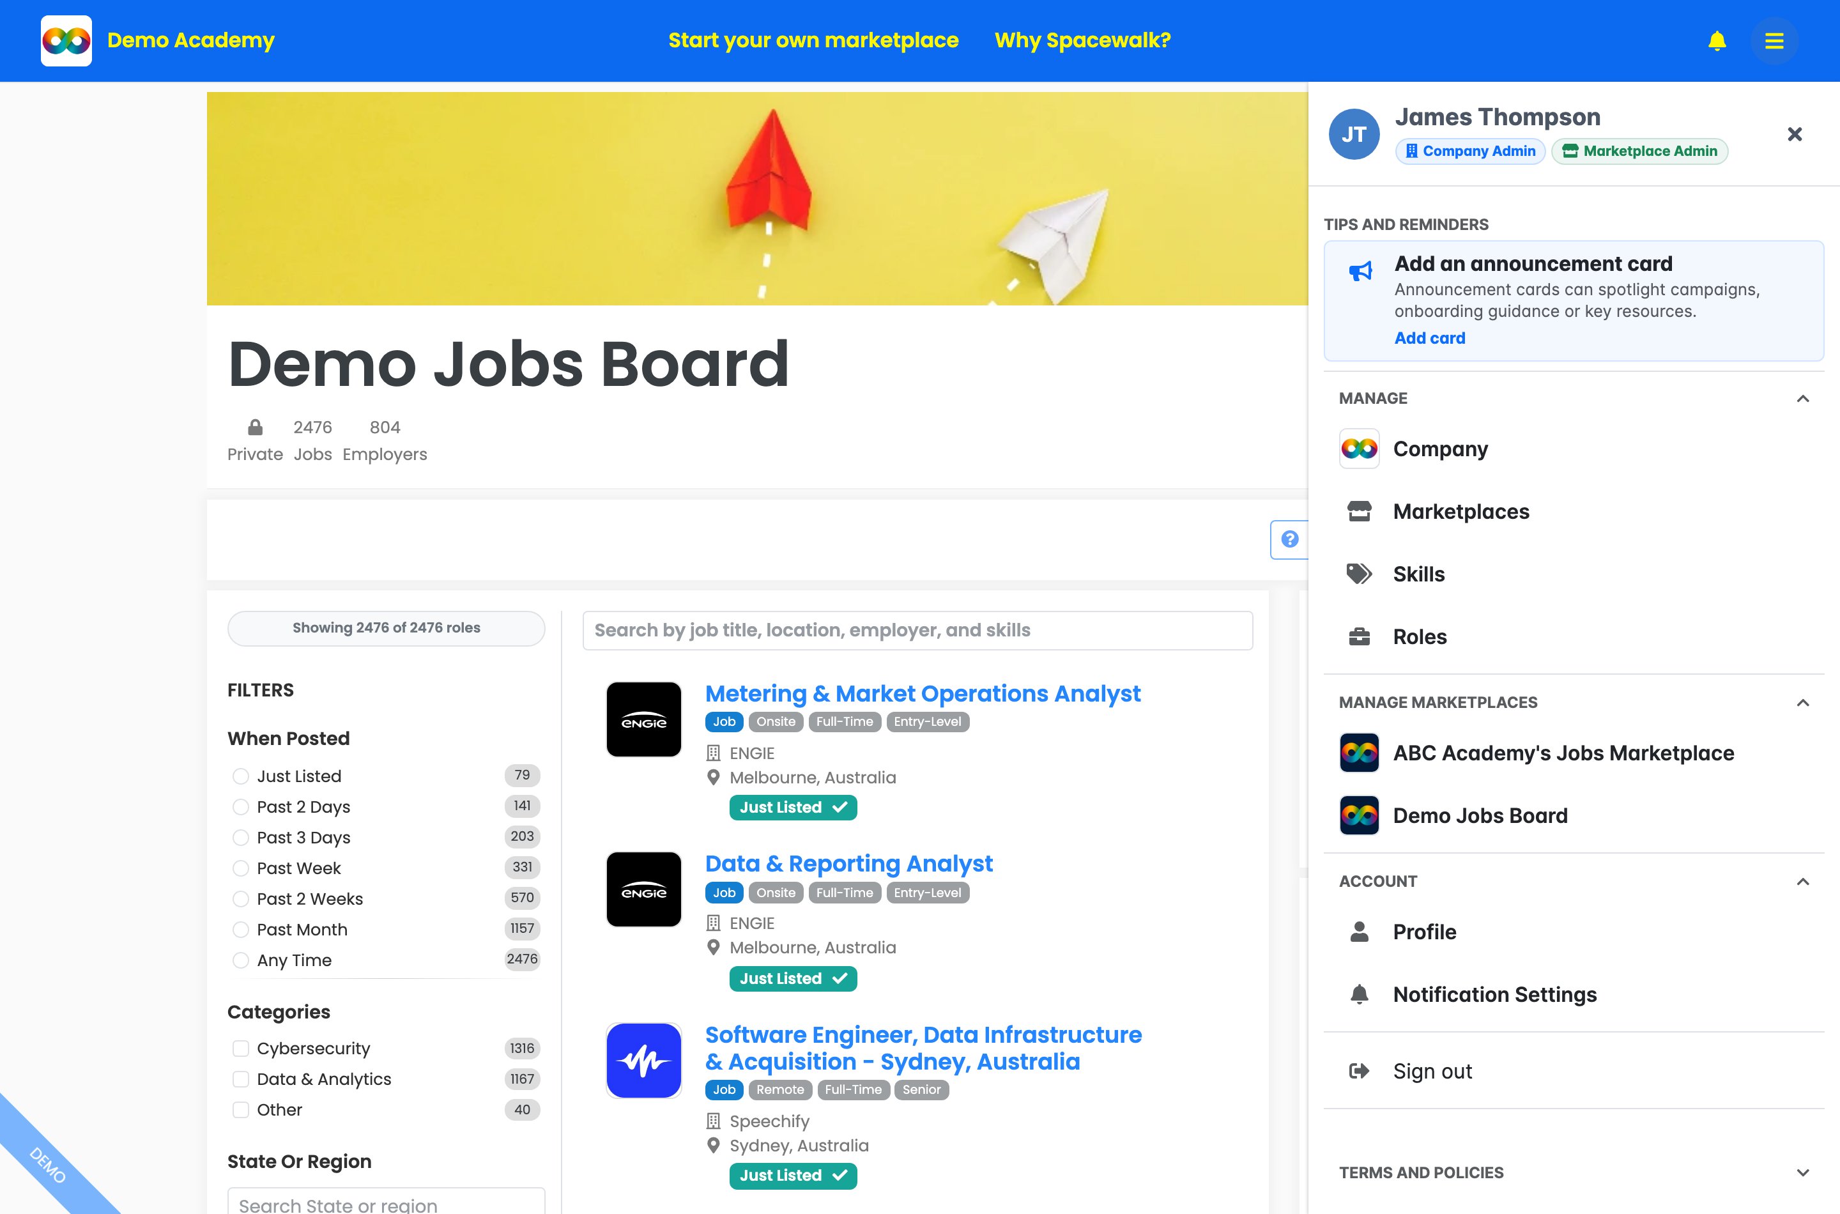Open the Data & Reporting Analyst job
The height and width of the screenshot is (1214, 1840).
point(848,863)
